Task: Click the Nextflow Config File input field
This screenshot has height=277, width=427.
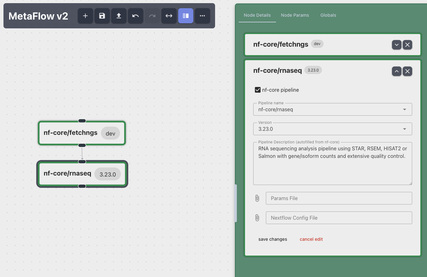Action: 339,218
